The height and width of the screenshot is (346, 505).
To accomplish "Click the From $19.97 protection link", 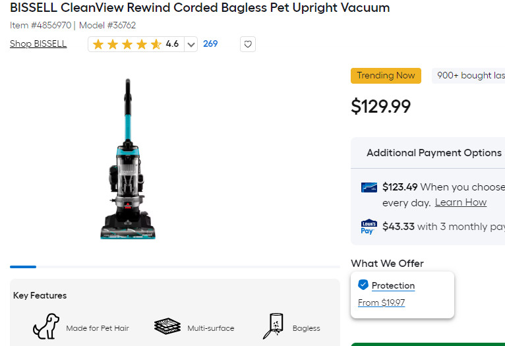I will [x=381, y=303].
